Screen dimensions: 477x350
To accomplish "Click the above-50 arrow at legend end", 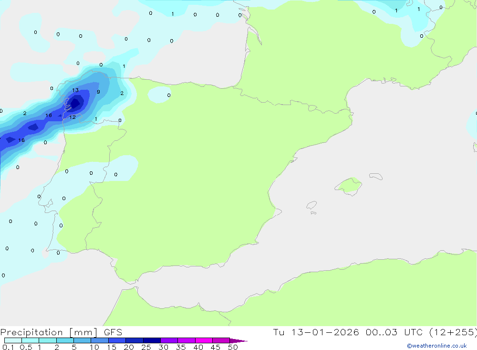I will 238,340.
